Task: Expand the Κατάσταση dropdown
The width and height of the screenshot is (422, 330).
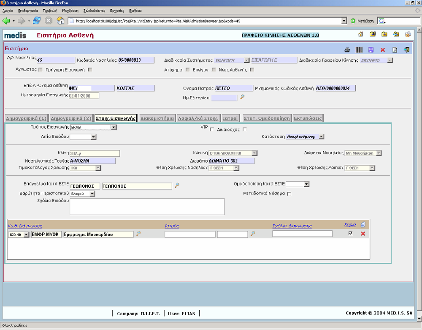Action: point(322,137)
